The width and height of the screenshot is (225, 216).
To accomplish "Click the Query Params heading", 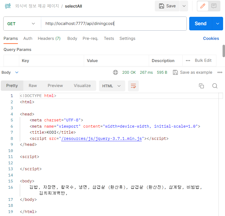I will pyautogui.click(x=17, y=50).
